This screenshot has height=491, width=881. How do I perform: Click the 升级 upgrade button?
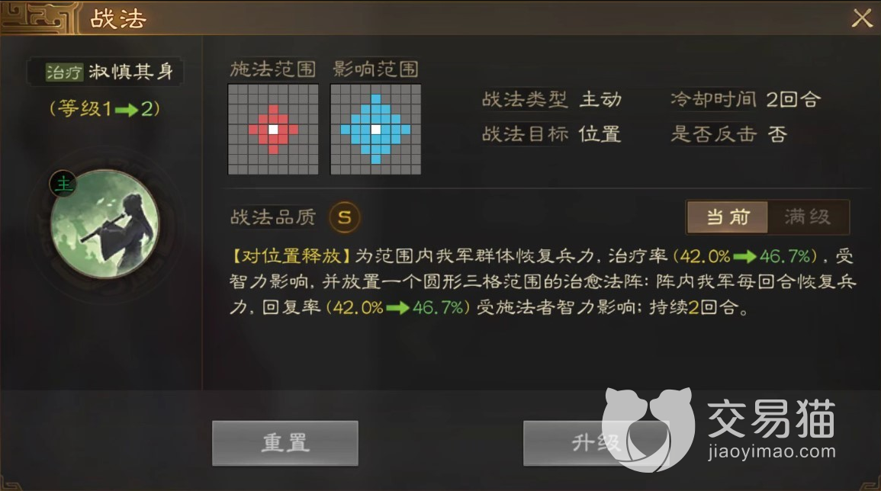pos(596,443)
